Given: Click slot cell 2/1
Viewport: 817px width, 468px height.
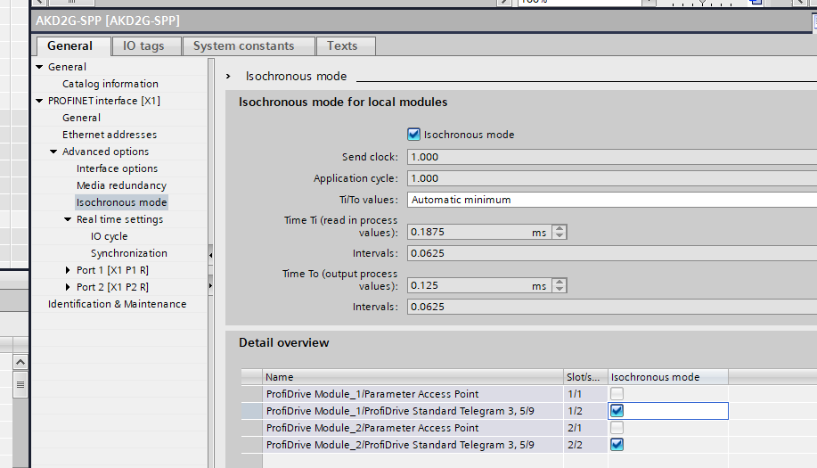Looking at the screenshot, I should (585, 428).
